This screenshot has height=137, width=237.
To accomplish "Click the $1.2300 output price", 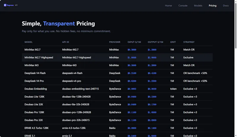I will [x=152, y=81].
